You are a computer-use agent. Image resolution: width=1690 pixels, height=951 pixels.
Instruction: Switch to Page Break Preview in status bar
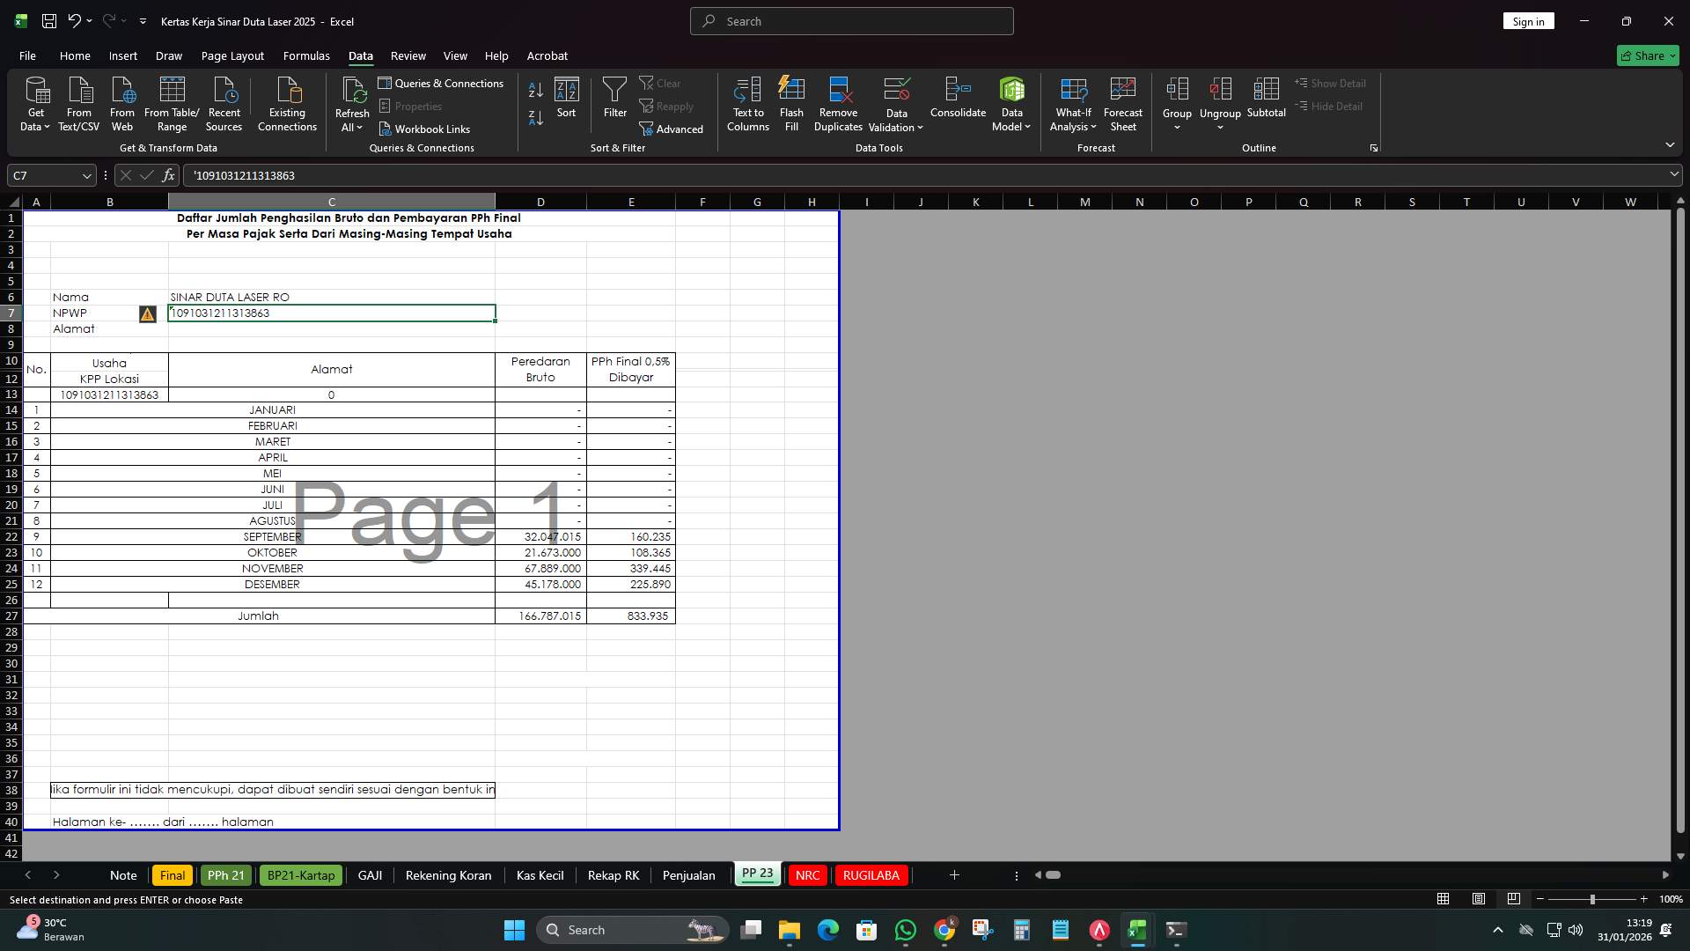click(x=1514, y=899)
